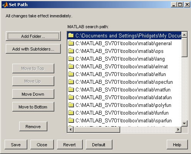The image size is (191, 154).
Task: Select the toolbox\matlab\funfun path
Action: pos(124,113)
